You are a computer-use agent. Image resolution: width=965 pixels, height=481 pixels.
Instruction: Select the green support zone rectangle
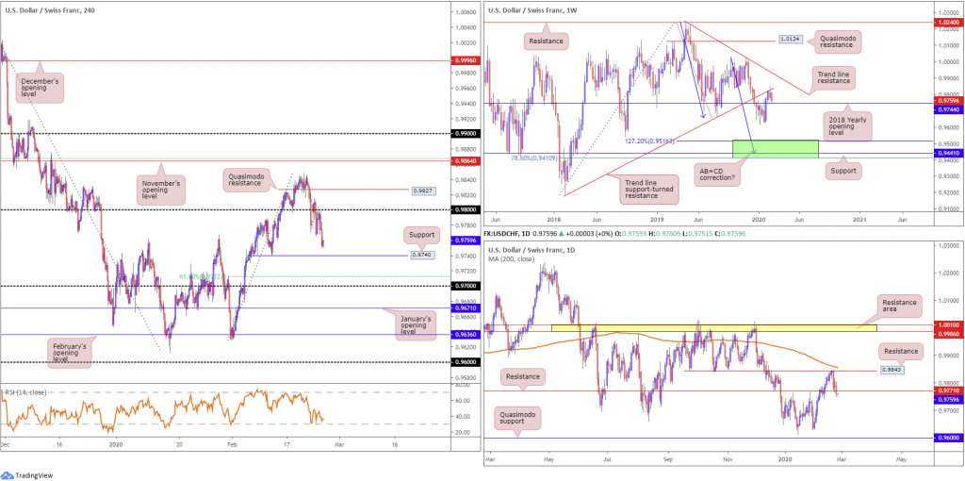(776, 147)
